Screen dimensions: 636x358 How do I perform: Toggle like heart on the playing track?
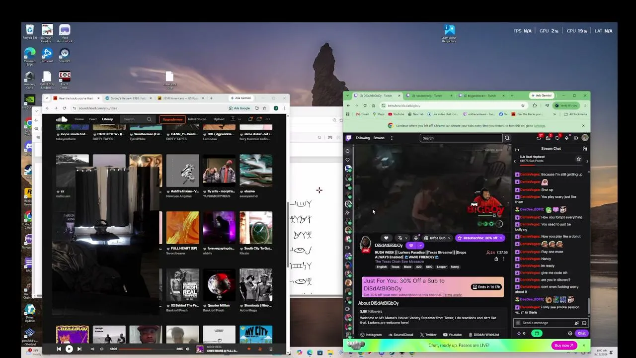pos(249,349)
